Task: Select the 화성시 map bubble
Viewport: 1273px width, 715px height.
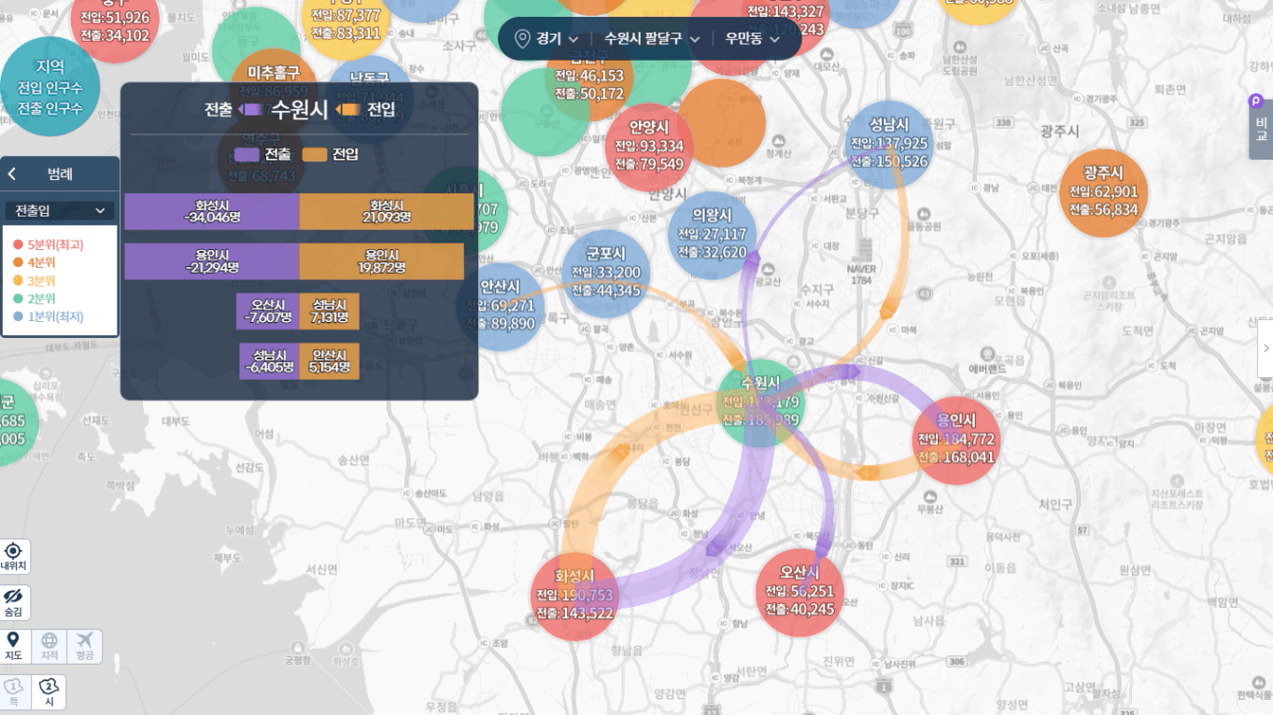Action: tap(574, 596)
